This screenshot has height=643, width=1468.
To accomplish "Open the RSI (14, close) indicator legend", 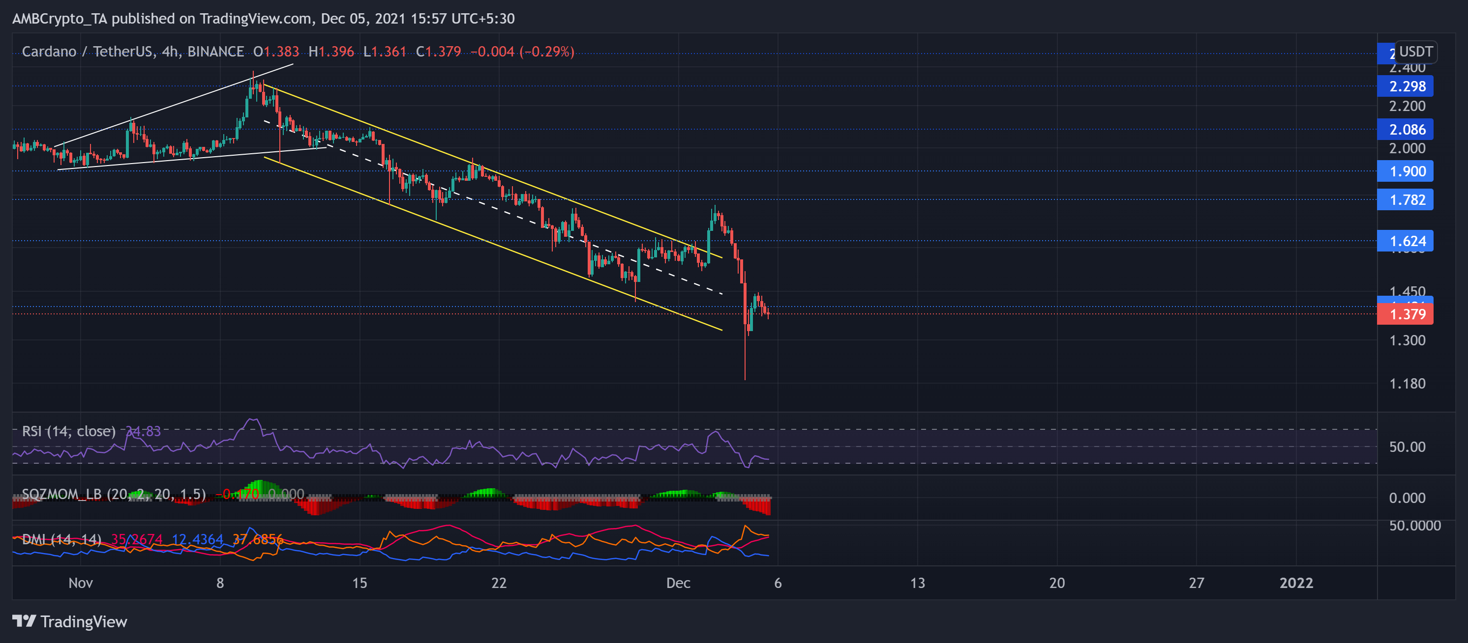I will (x=68, y=431).
